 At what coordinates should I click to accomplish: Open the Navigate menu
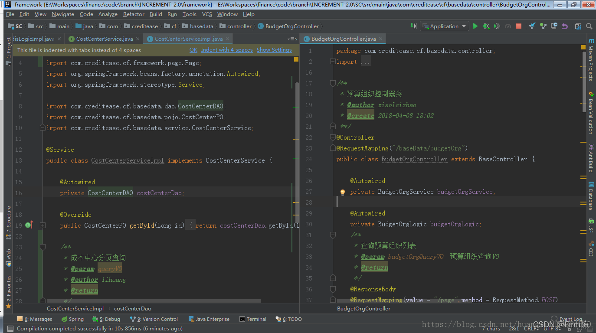click(63, 14)
